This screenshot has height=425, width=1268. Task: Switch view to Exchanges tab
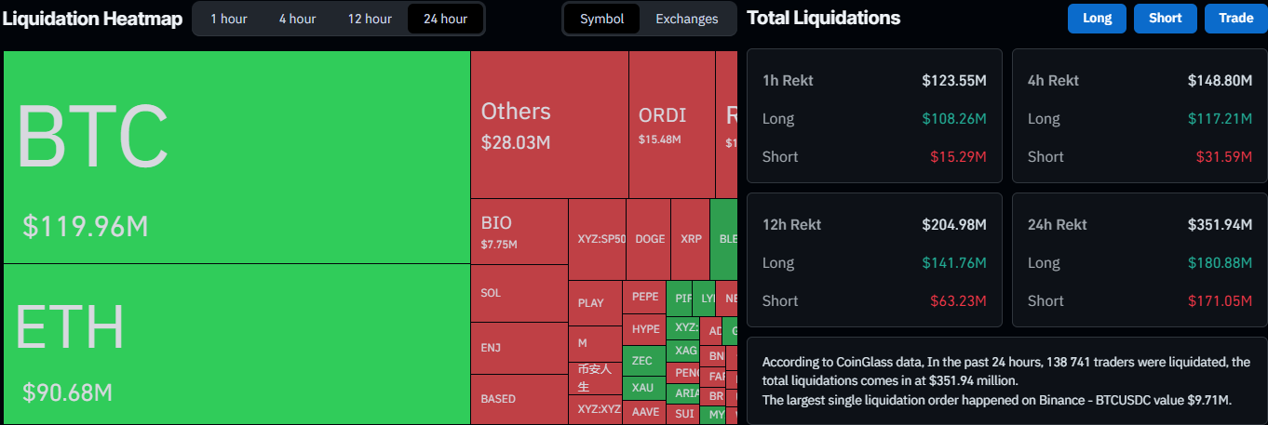pos(686,19)
